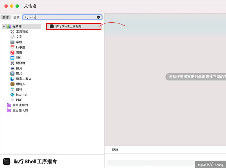The image size is (226, 168).
Task: Click the 郵件 mail icon
Action: tap(12, 58)
